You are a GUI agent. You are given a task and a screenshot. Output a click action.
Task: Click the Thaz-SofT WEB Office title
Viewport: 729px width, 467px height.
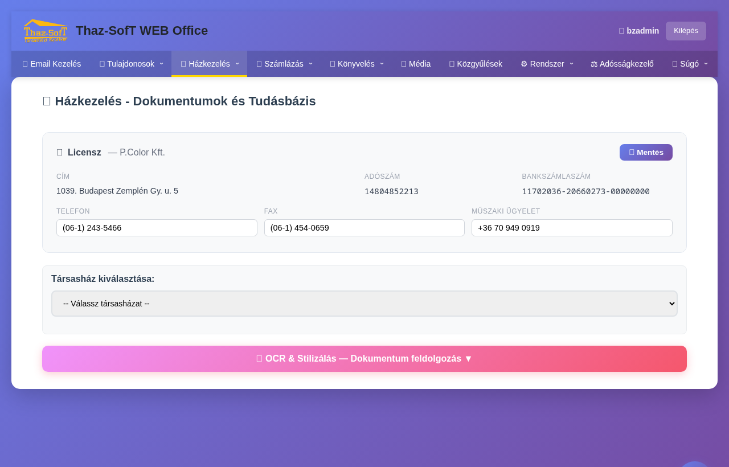[142, 31]
